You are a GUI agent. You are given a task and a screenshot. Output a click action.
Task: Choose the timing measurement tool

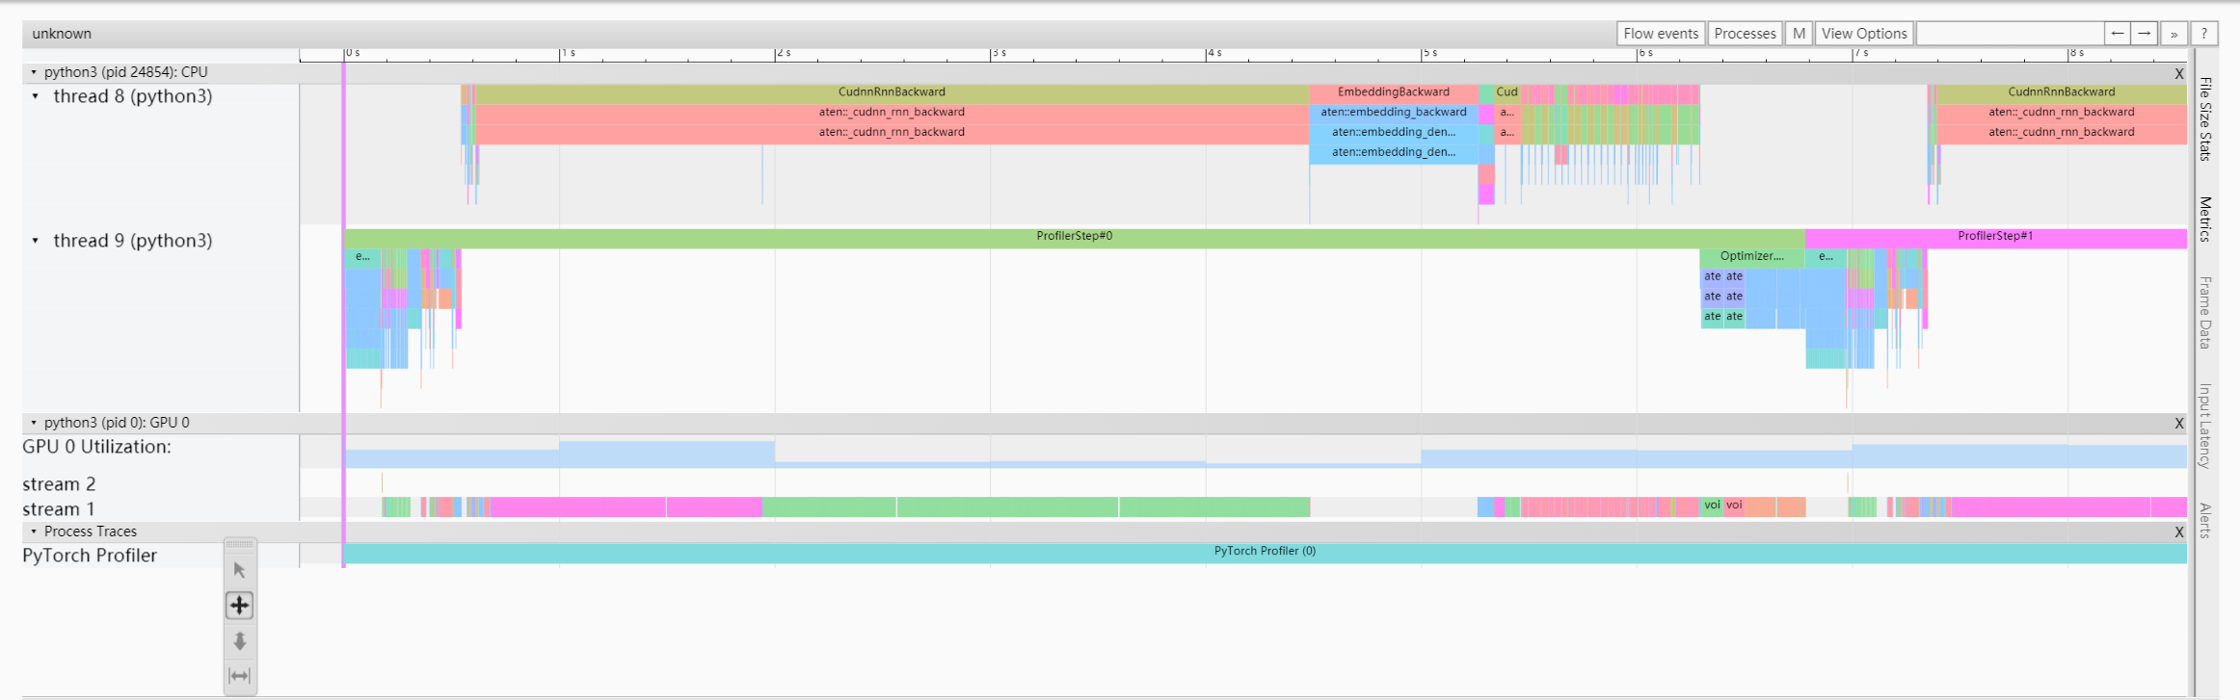pos(239,676)
